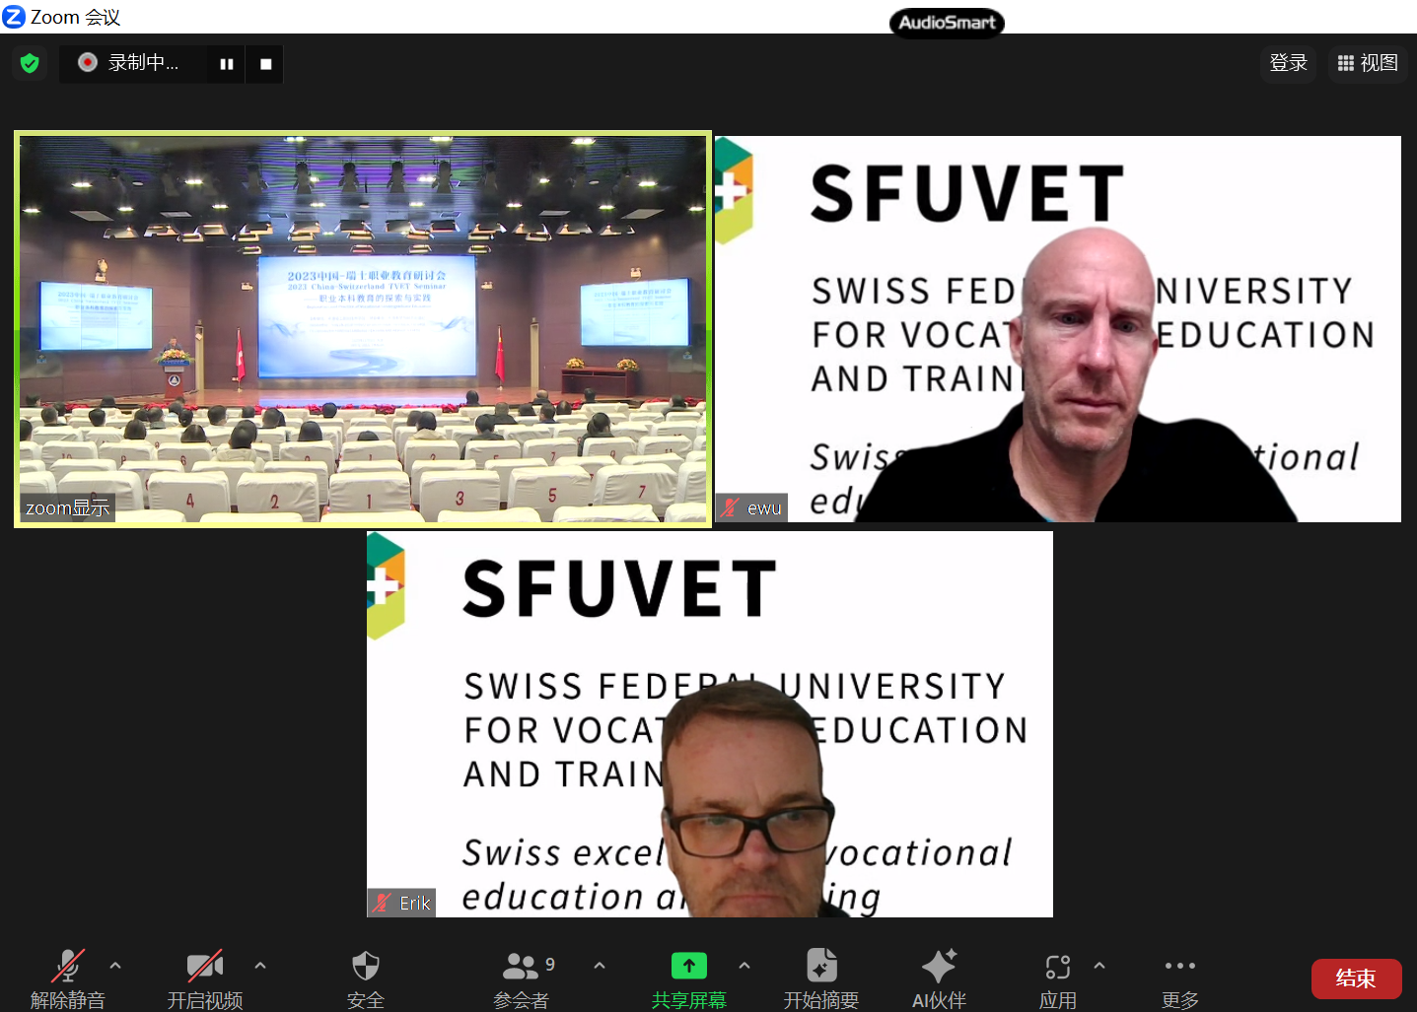
Task: Click the red End meeting button
Action: [1356, 978]
